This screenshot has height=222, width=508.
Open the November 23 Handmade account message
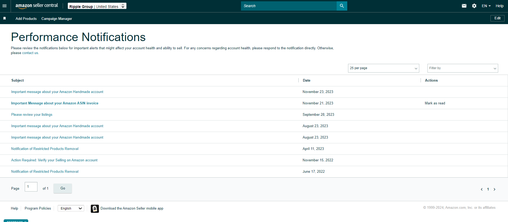[57, 92]
